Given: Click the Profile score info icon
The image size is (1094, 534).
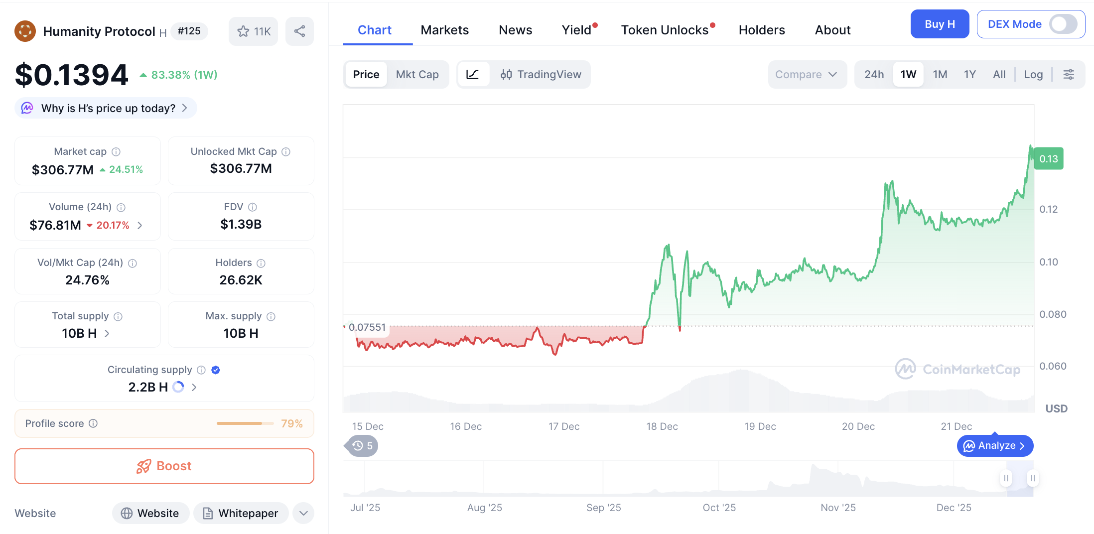Looking at the screenshot, I should point(93,423).
